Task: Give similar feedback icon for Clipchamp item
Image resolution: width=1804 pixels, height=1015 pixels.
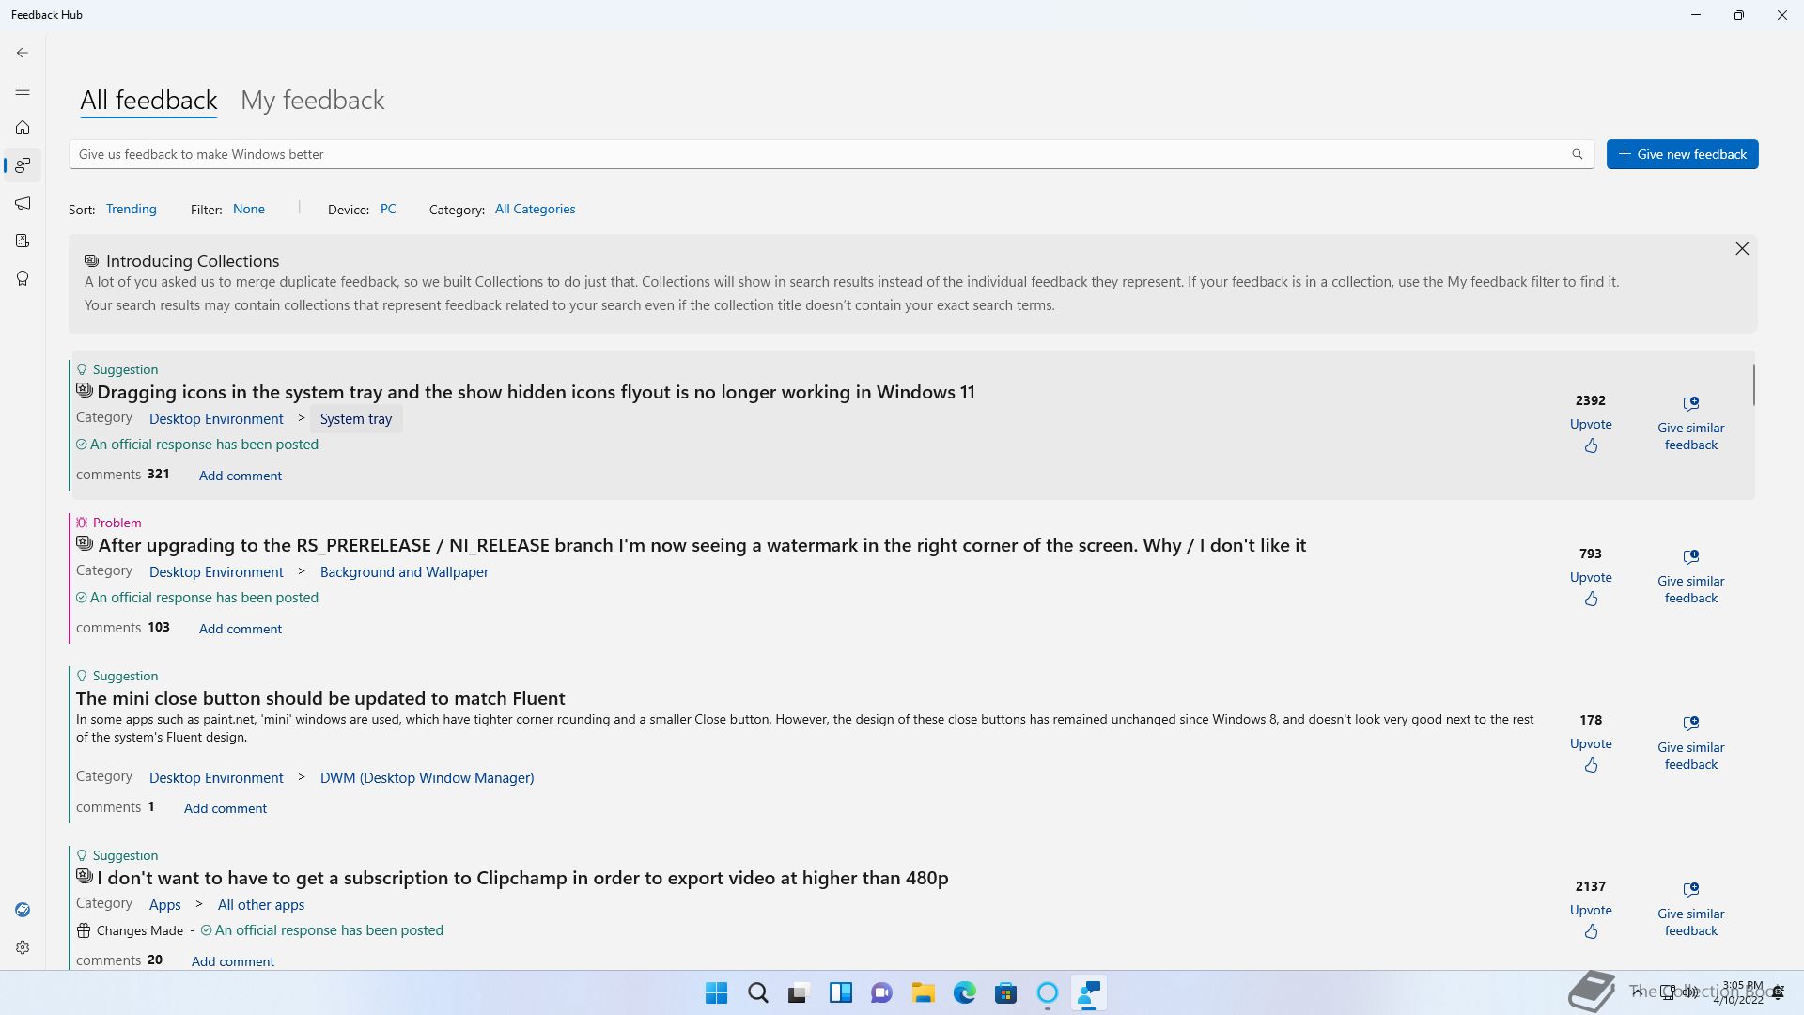Action: [x=1691, y=889]
